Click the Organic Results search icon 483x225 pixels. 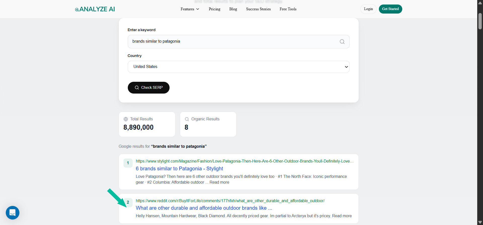[x=187, y=119]
